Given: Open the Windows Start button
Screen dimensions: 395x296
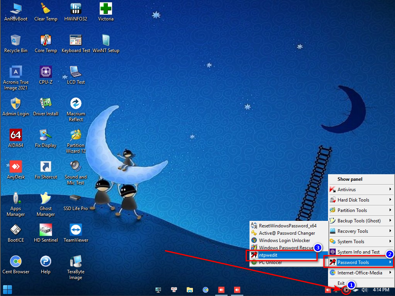Looking at the screenshot, I should 7,290.
